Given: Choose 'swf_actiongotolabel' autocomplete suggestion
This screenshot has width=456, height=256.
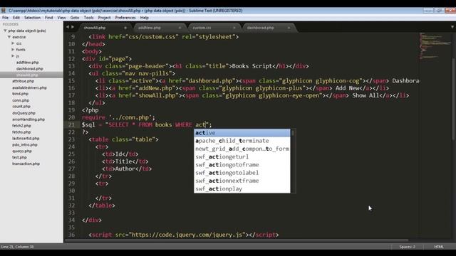Looking at the screenshot, I should [x=242, y=173].
